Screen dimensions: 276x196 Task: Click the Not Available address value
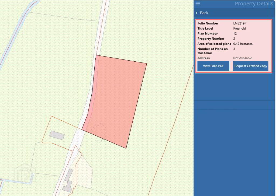[243, 58]
